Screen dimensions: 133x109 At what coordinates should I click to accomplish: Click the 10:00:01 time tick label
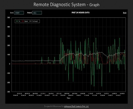[x=79, y=95]
